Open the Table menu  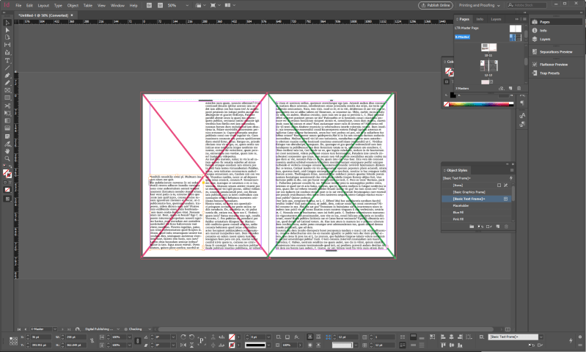click(x=88, y=6)
